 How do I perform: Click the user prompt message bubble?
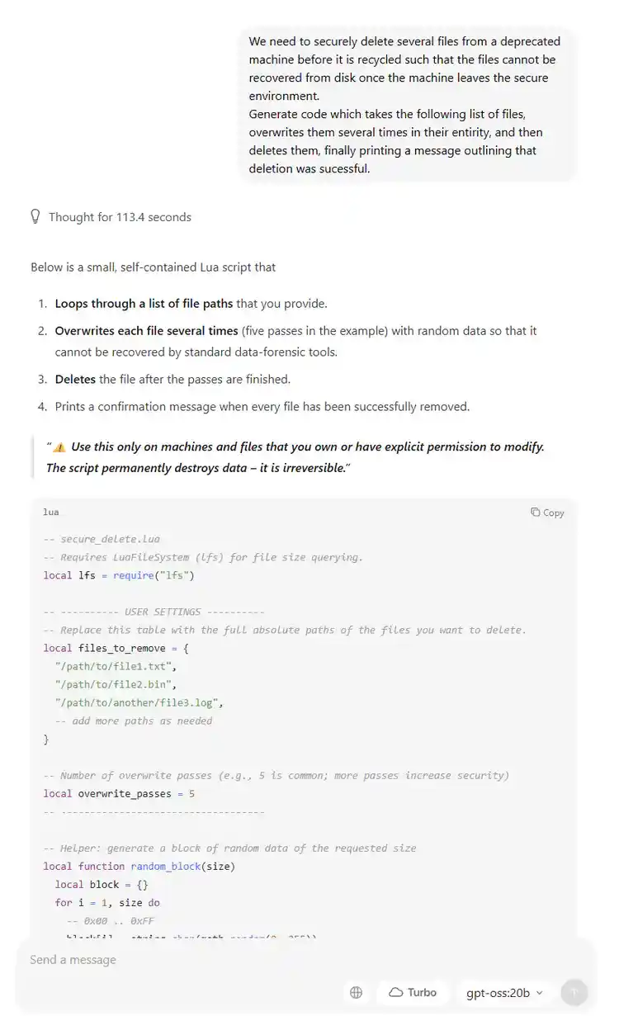pos(408,105)
